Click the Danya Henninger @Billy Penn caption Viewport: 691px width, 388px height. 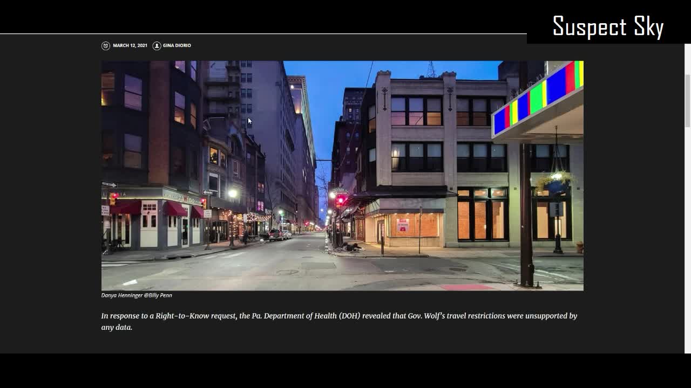tap(137, 295)
